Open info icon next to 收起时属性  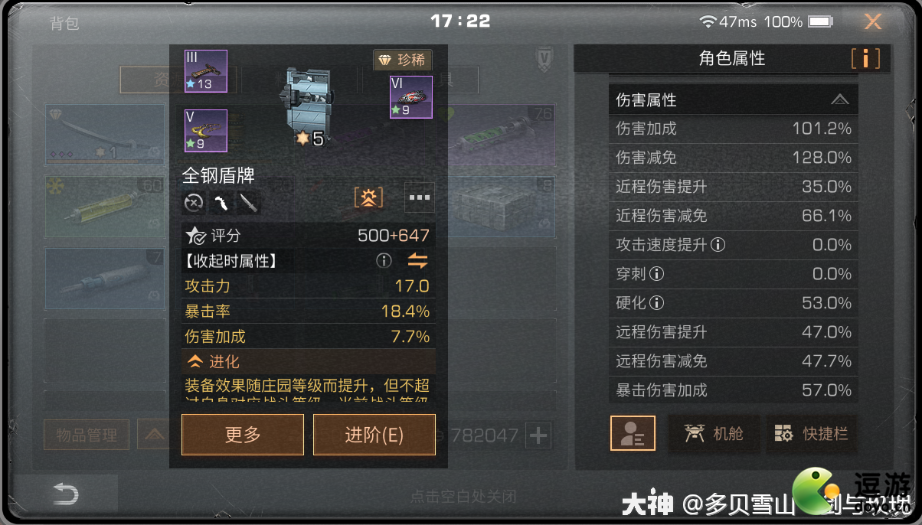[384, 261]
